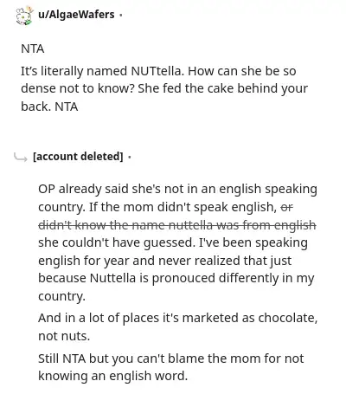Click the line 'knowing an english word.'
Image resolution: width=346 pixels, height=407 pixels.
click(x=112, y=376)
